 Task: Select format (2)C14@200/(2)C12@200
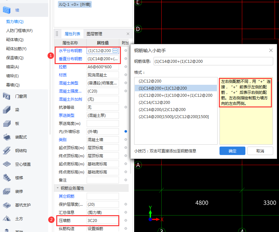coord(176,109)
